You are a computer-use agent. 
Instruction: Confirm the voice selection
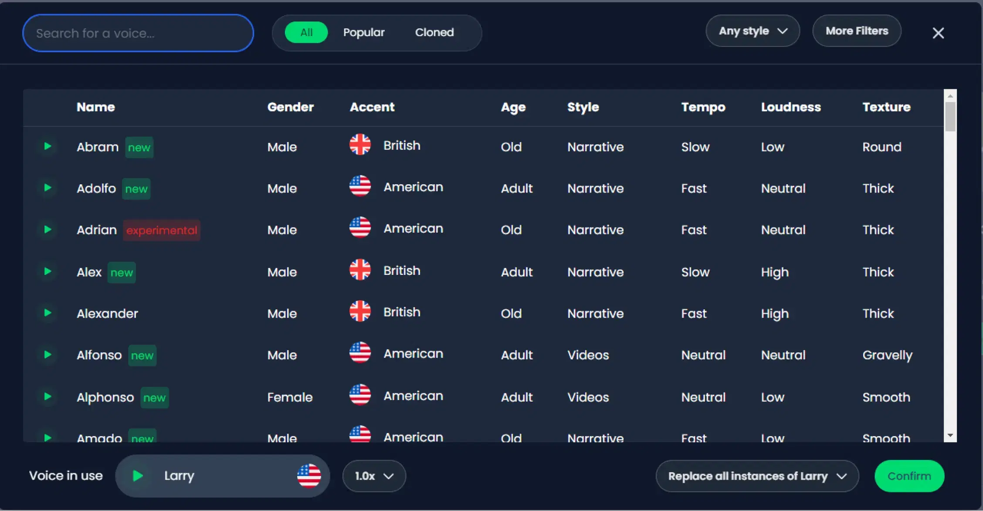pyautogui.click(x=909, y=476)
